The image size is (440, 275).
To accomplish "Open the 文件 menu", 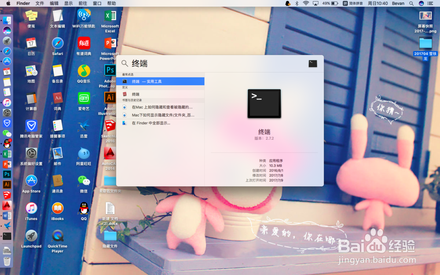I will pyautogui.click(x=40, y=4).
